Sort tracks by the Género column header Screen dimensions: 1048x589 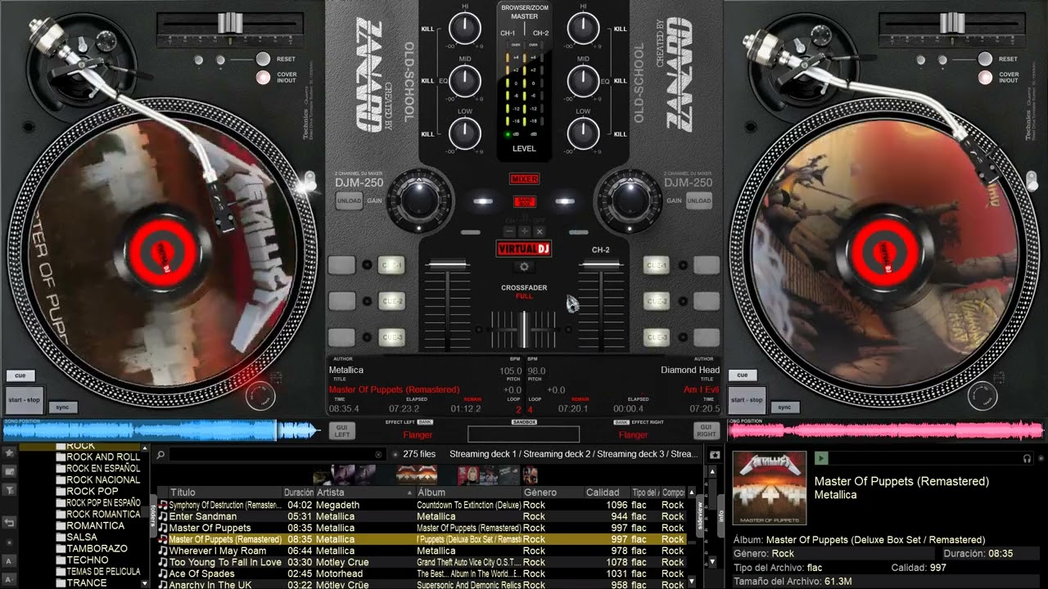[553, 492]
